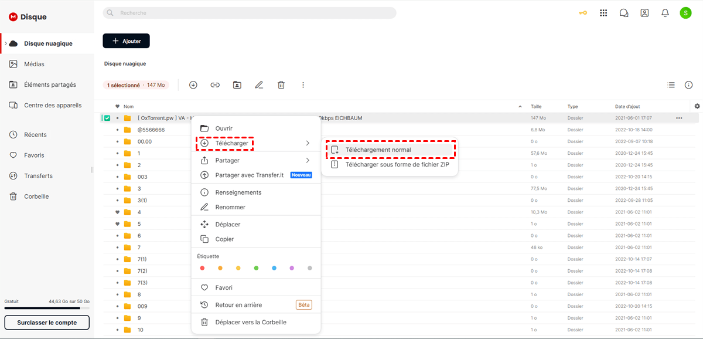Open the contacts icon in header

pos(644,13)
